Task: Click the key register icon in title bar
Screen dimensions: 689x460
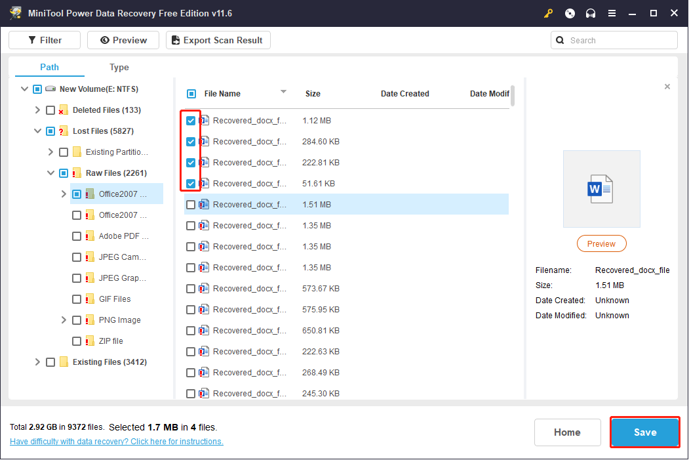Action: pyautogui.click(x=549, y=13)
